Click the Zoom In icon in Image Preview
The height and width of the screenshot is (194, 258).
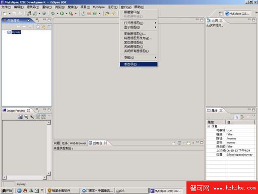click(32, 117)
